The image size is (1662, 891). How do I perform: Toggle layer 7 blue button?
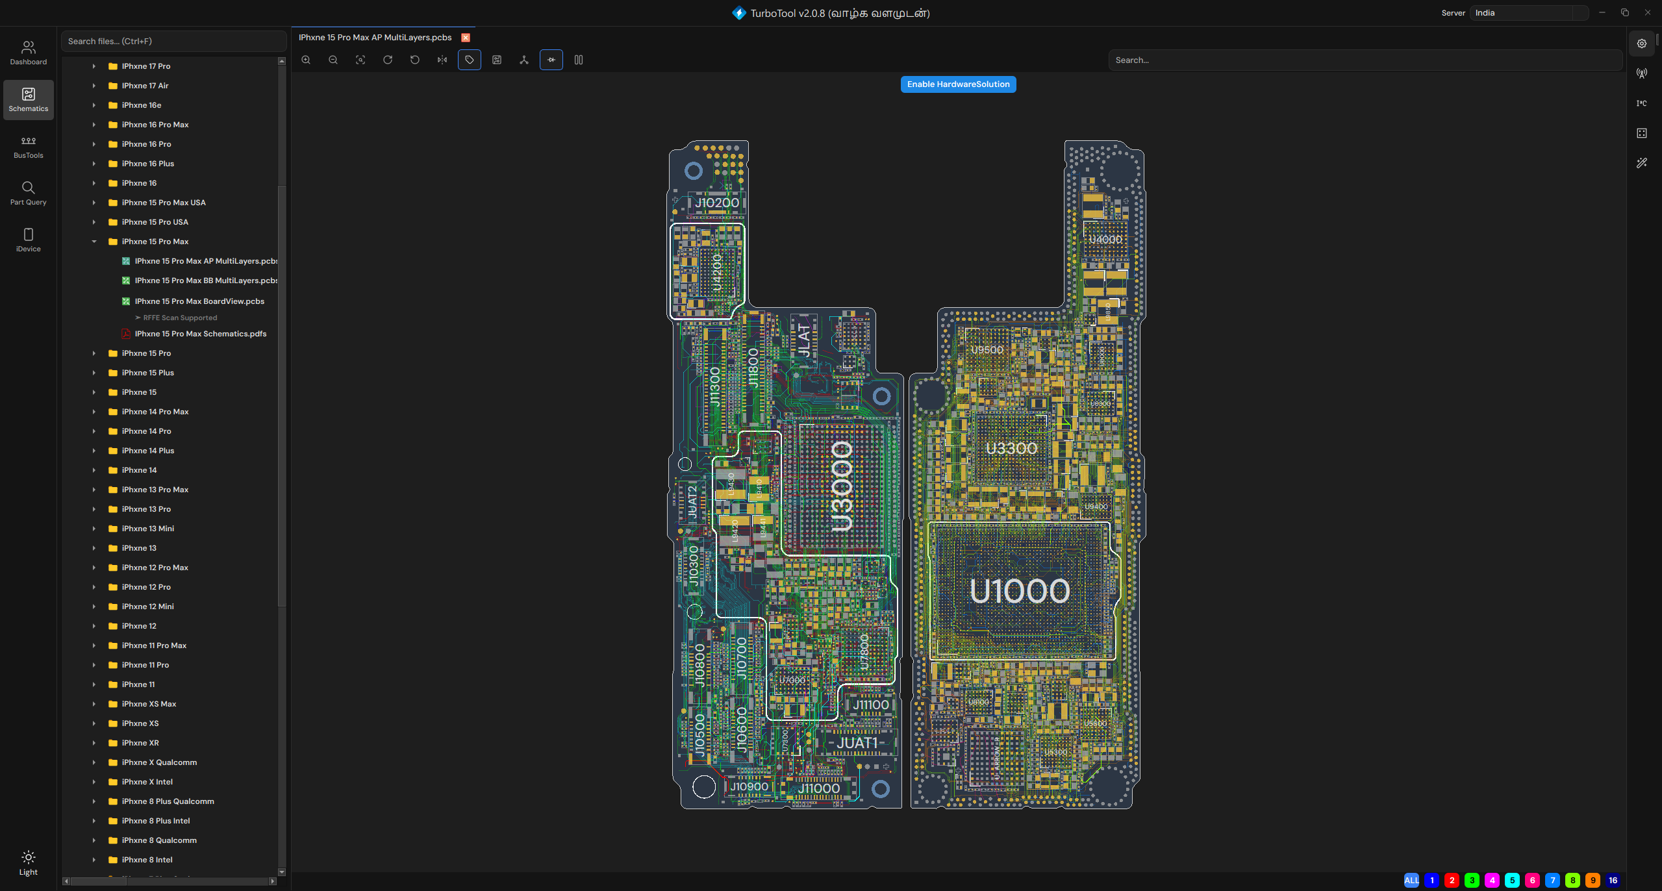click(x=1552, y=881)
